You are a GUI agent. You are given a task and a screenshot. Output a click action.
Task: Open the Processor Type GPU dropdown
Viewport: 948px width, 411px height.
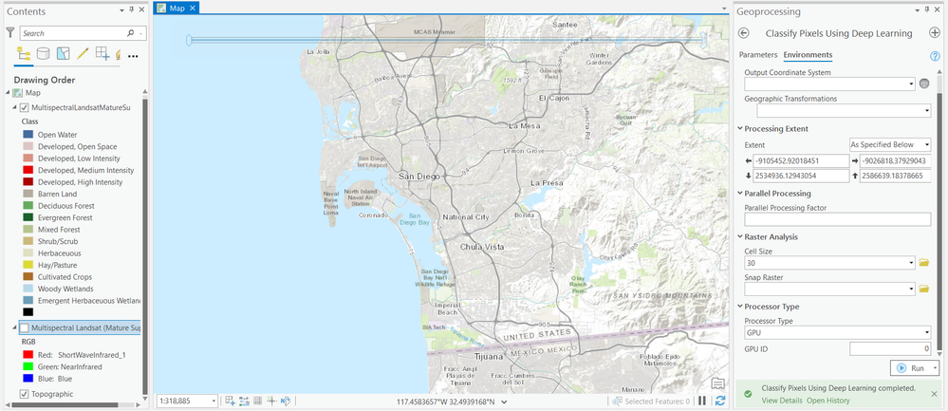[838, 332]
